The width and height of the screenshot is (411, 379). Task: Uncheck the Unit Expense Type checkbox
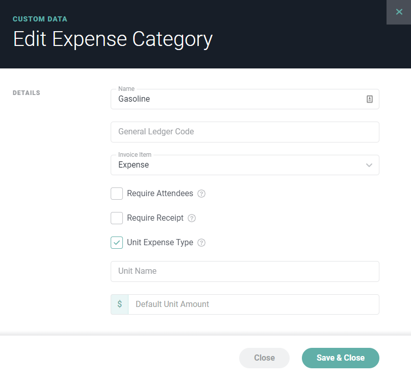coord(117,243)
